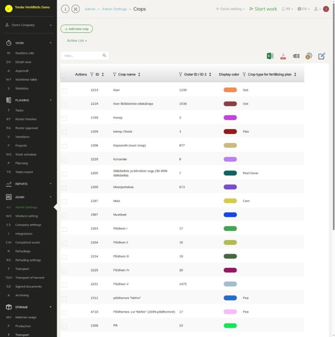Screen dimensions: 335x337
Task: Open notifications bell showing 99
Action: pos(287,9)
